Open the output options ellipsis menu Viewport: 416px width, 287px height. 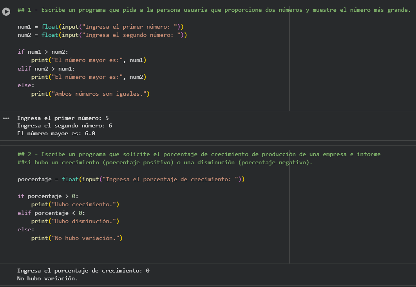click(x=6, y=117)
